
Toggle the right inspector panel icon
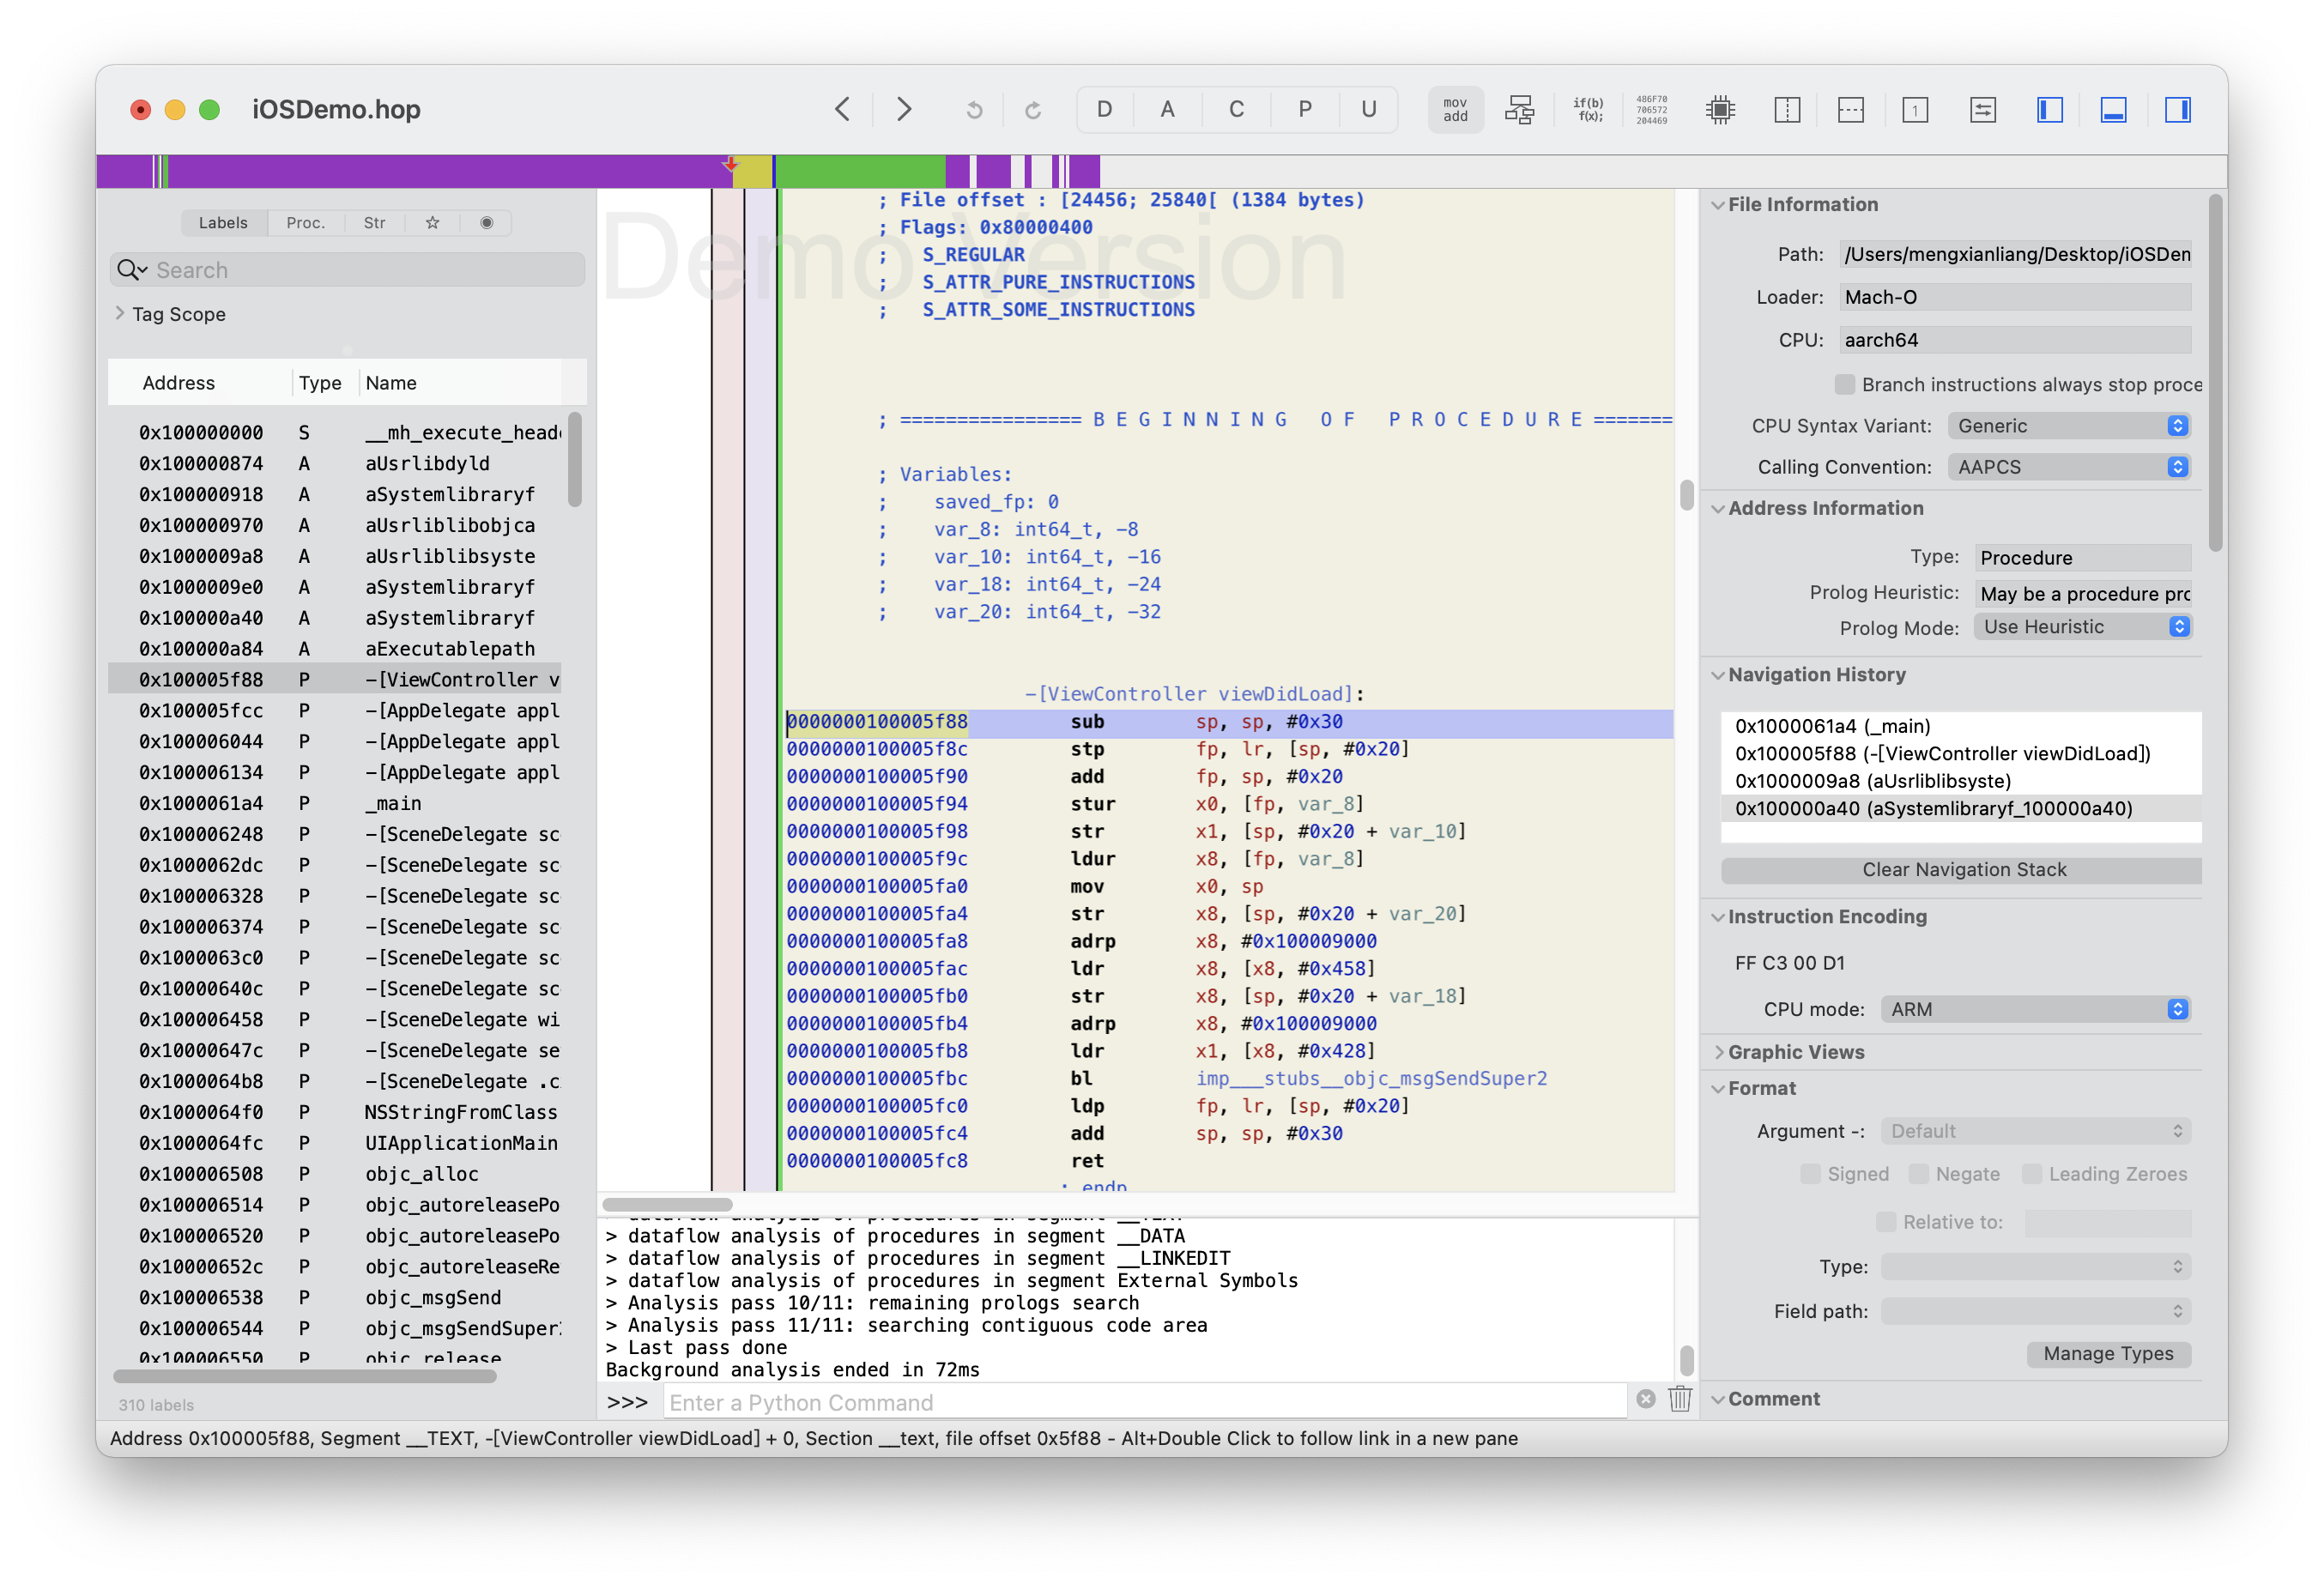pyautogui.click(x=2177, y=109)
